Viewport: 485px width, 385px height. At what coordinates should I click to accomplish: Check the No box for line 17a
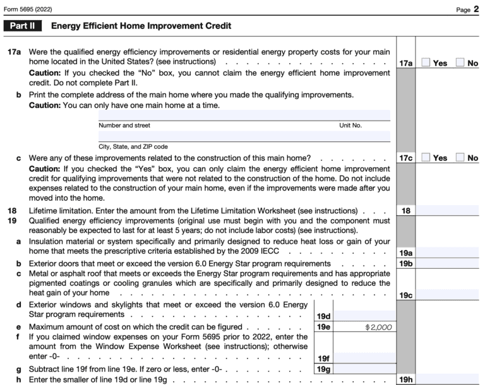click(x=460, y=63)
